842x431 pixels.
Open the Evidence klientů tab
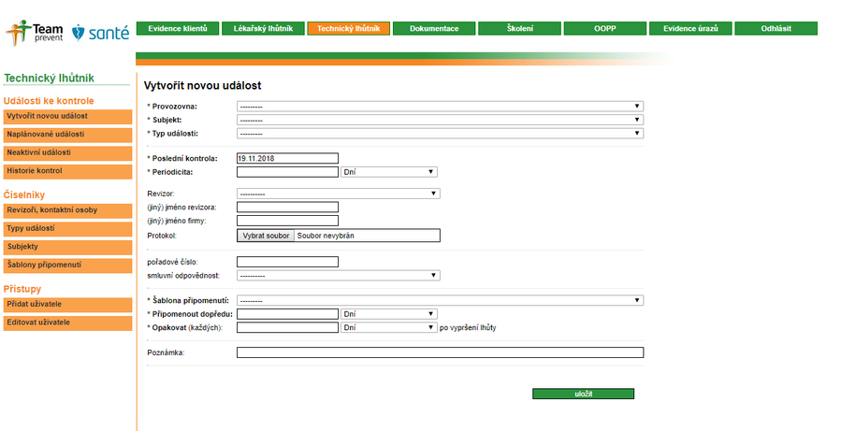(178, 28)
